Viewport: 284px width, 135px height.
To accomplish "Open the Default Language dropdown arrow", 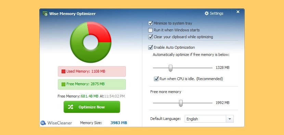I will pyautogui.click(x=230, y=119).
